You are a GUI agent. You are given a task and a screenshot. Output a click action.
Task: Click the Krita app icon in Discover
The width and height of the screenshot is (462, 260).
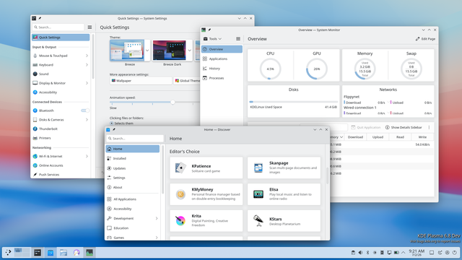pos(180,220)
